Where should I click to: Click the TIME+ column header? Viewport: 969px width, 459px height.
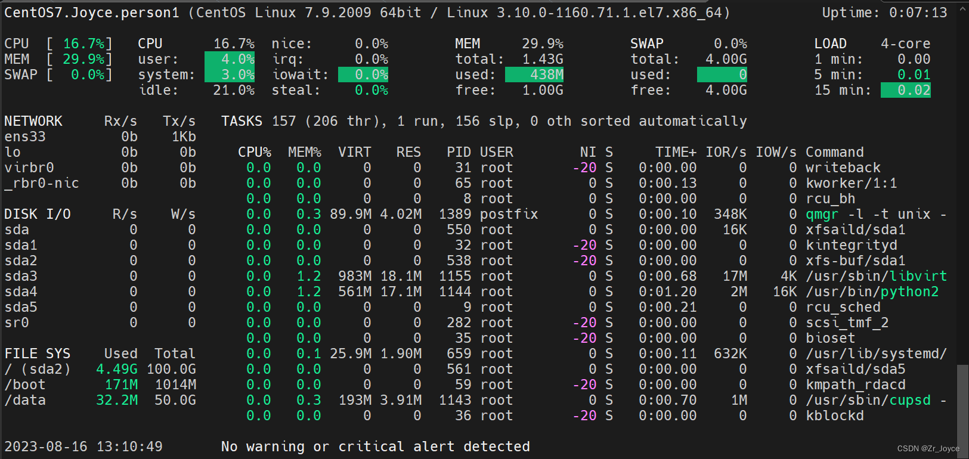(x=676, y=152)
